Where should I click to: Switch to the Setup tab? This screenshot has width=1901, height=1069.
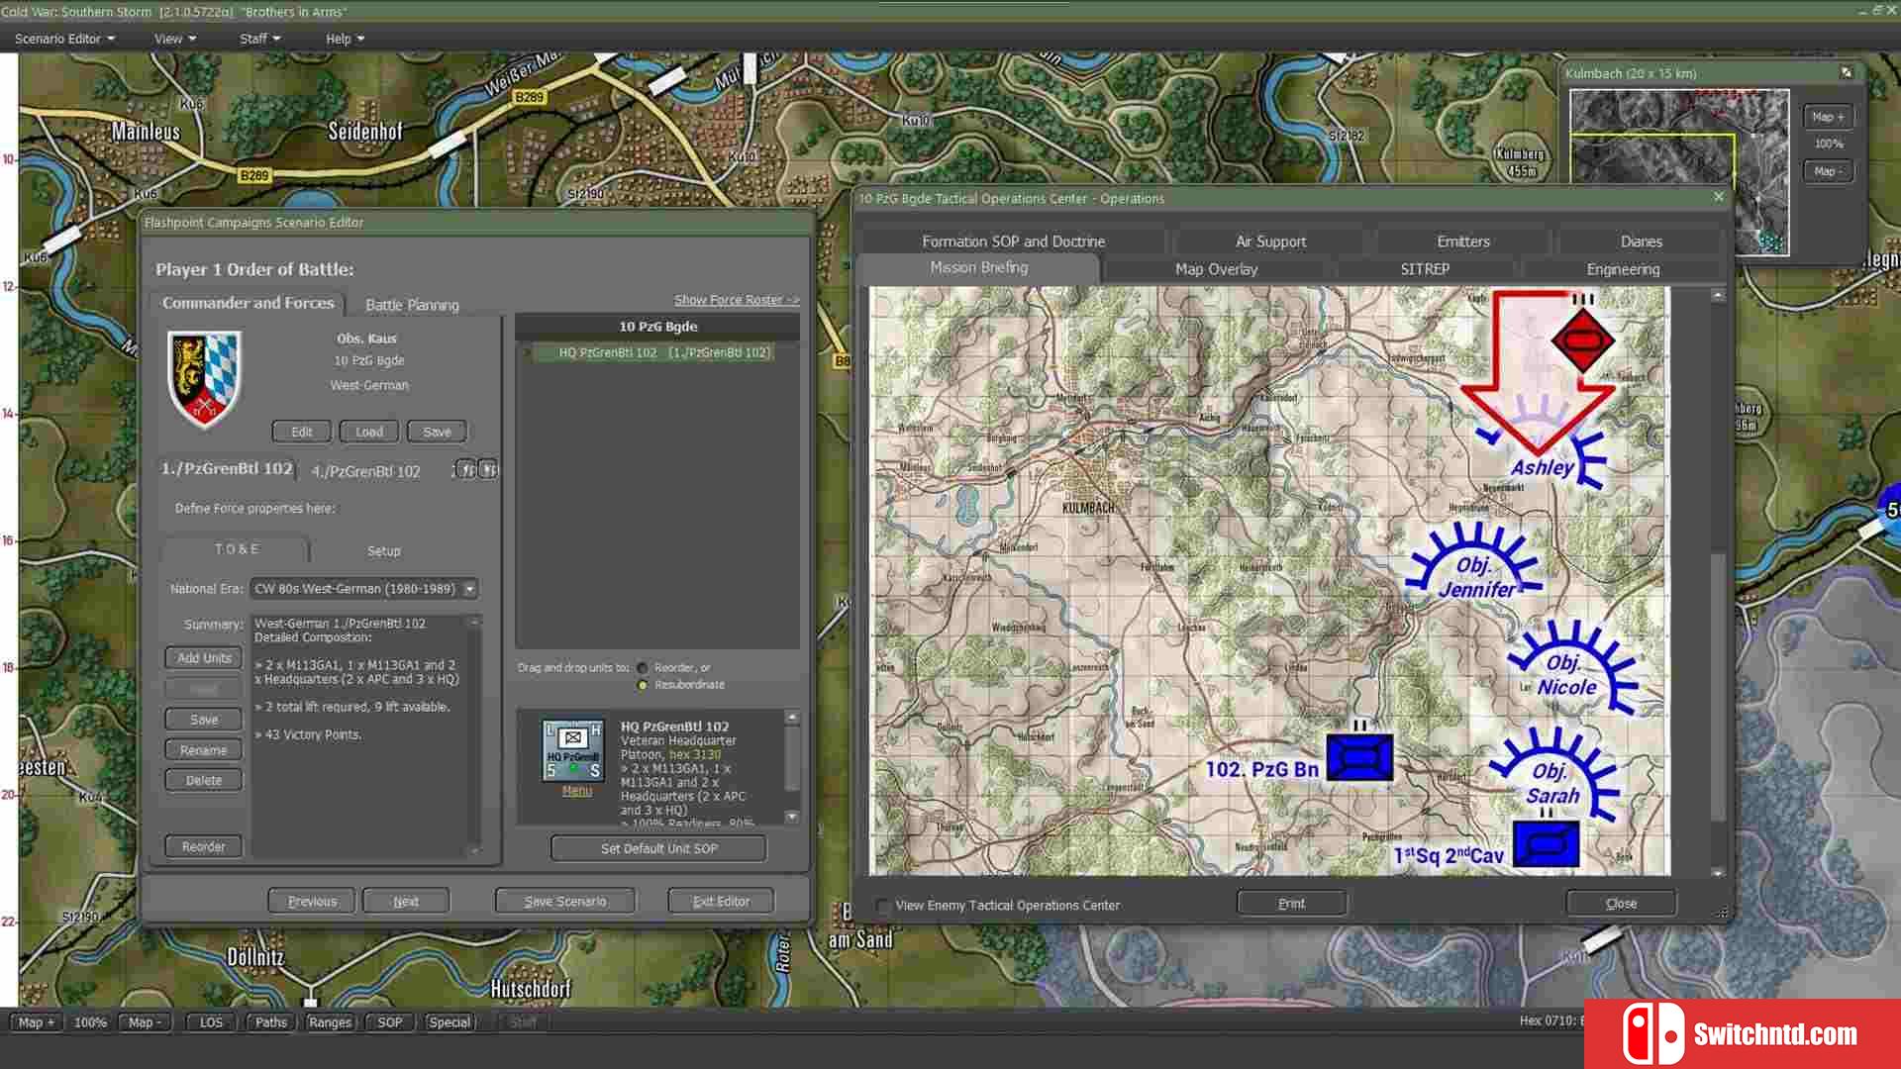pos(384,550)
